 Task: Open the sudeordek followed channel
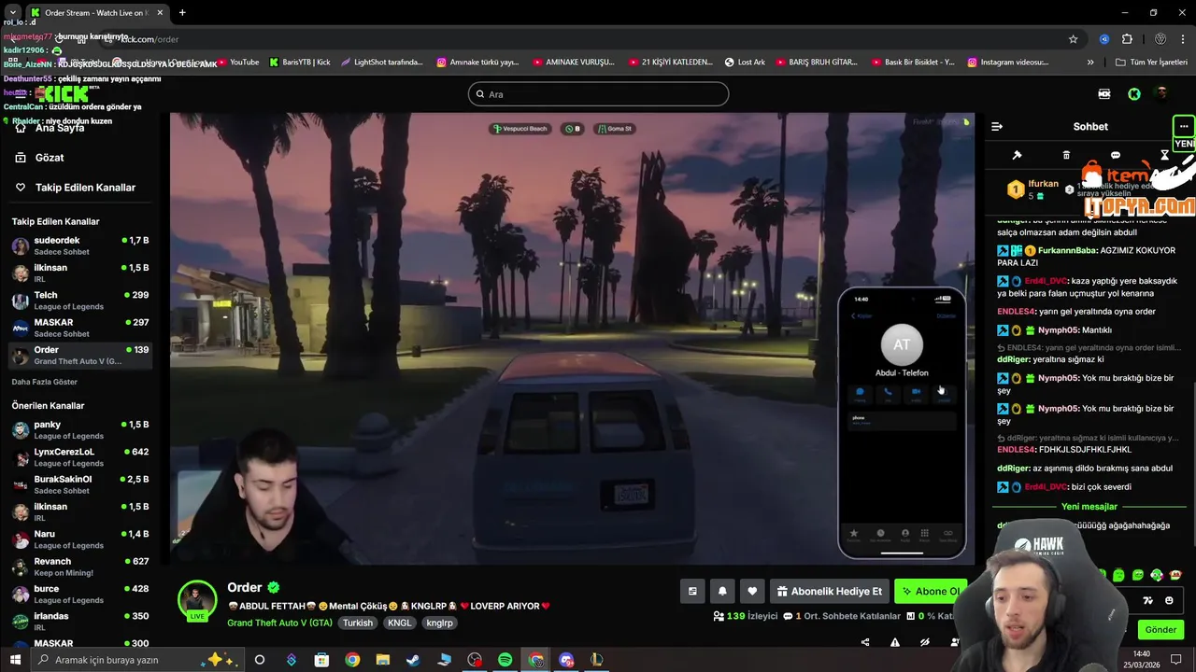tap(79, 245)
